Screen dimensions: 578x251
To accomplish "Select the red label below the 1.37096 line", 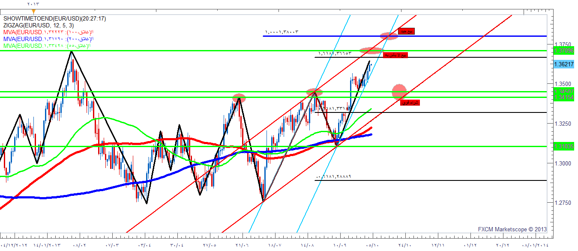I will pyautogui.click(x=395, y=55).
